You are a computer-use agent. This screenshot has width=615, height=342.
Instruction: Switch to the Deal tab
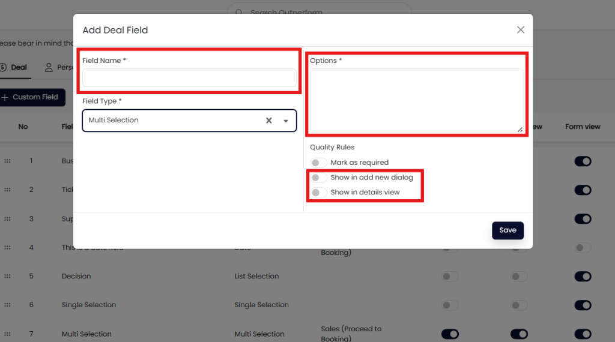click(14, 67)
